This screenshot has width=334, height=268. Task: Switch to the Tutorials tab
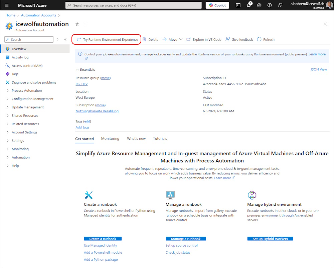pos(160,139)
